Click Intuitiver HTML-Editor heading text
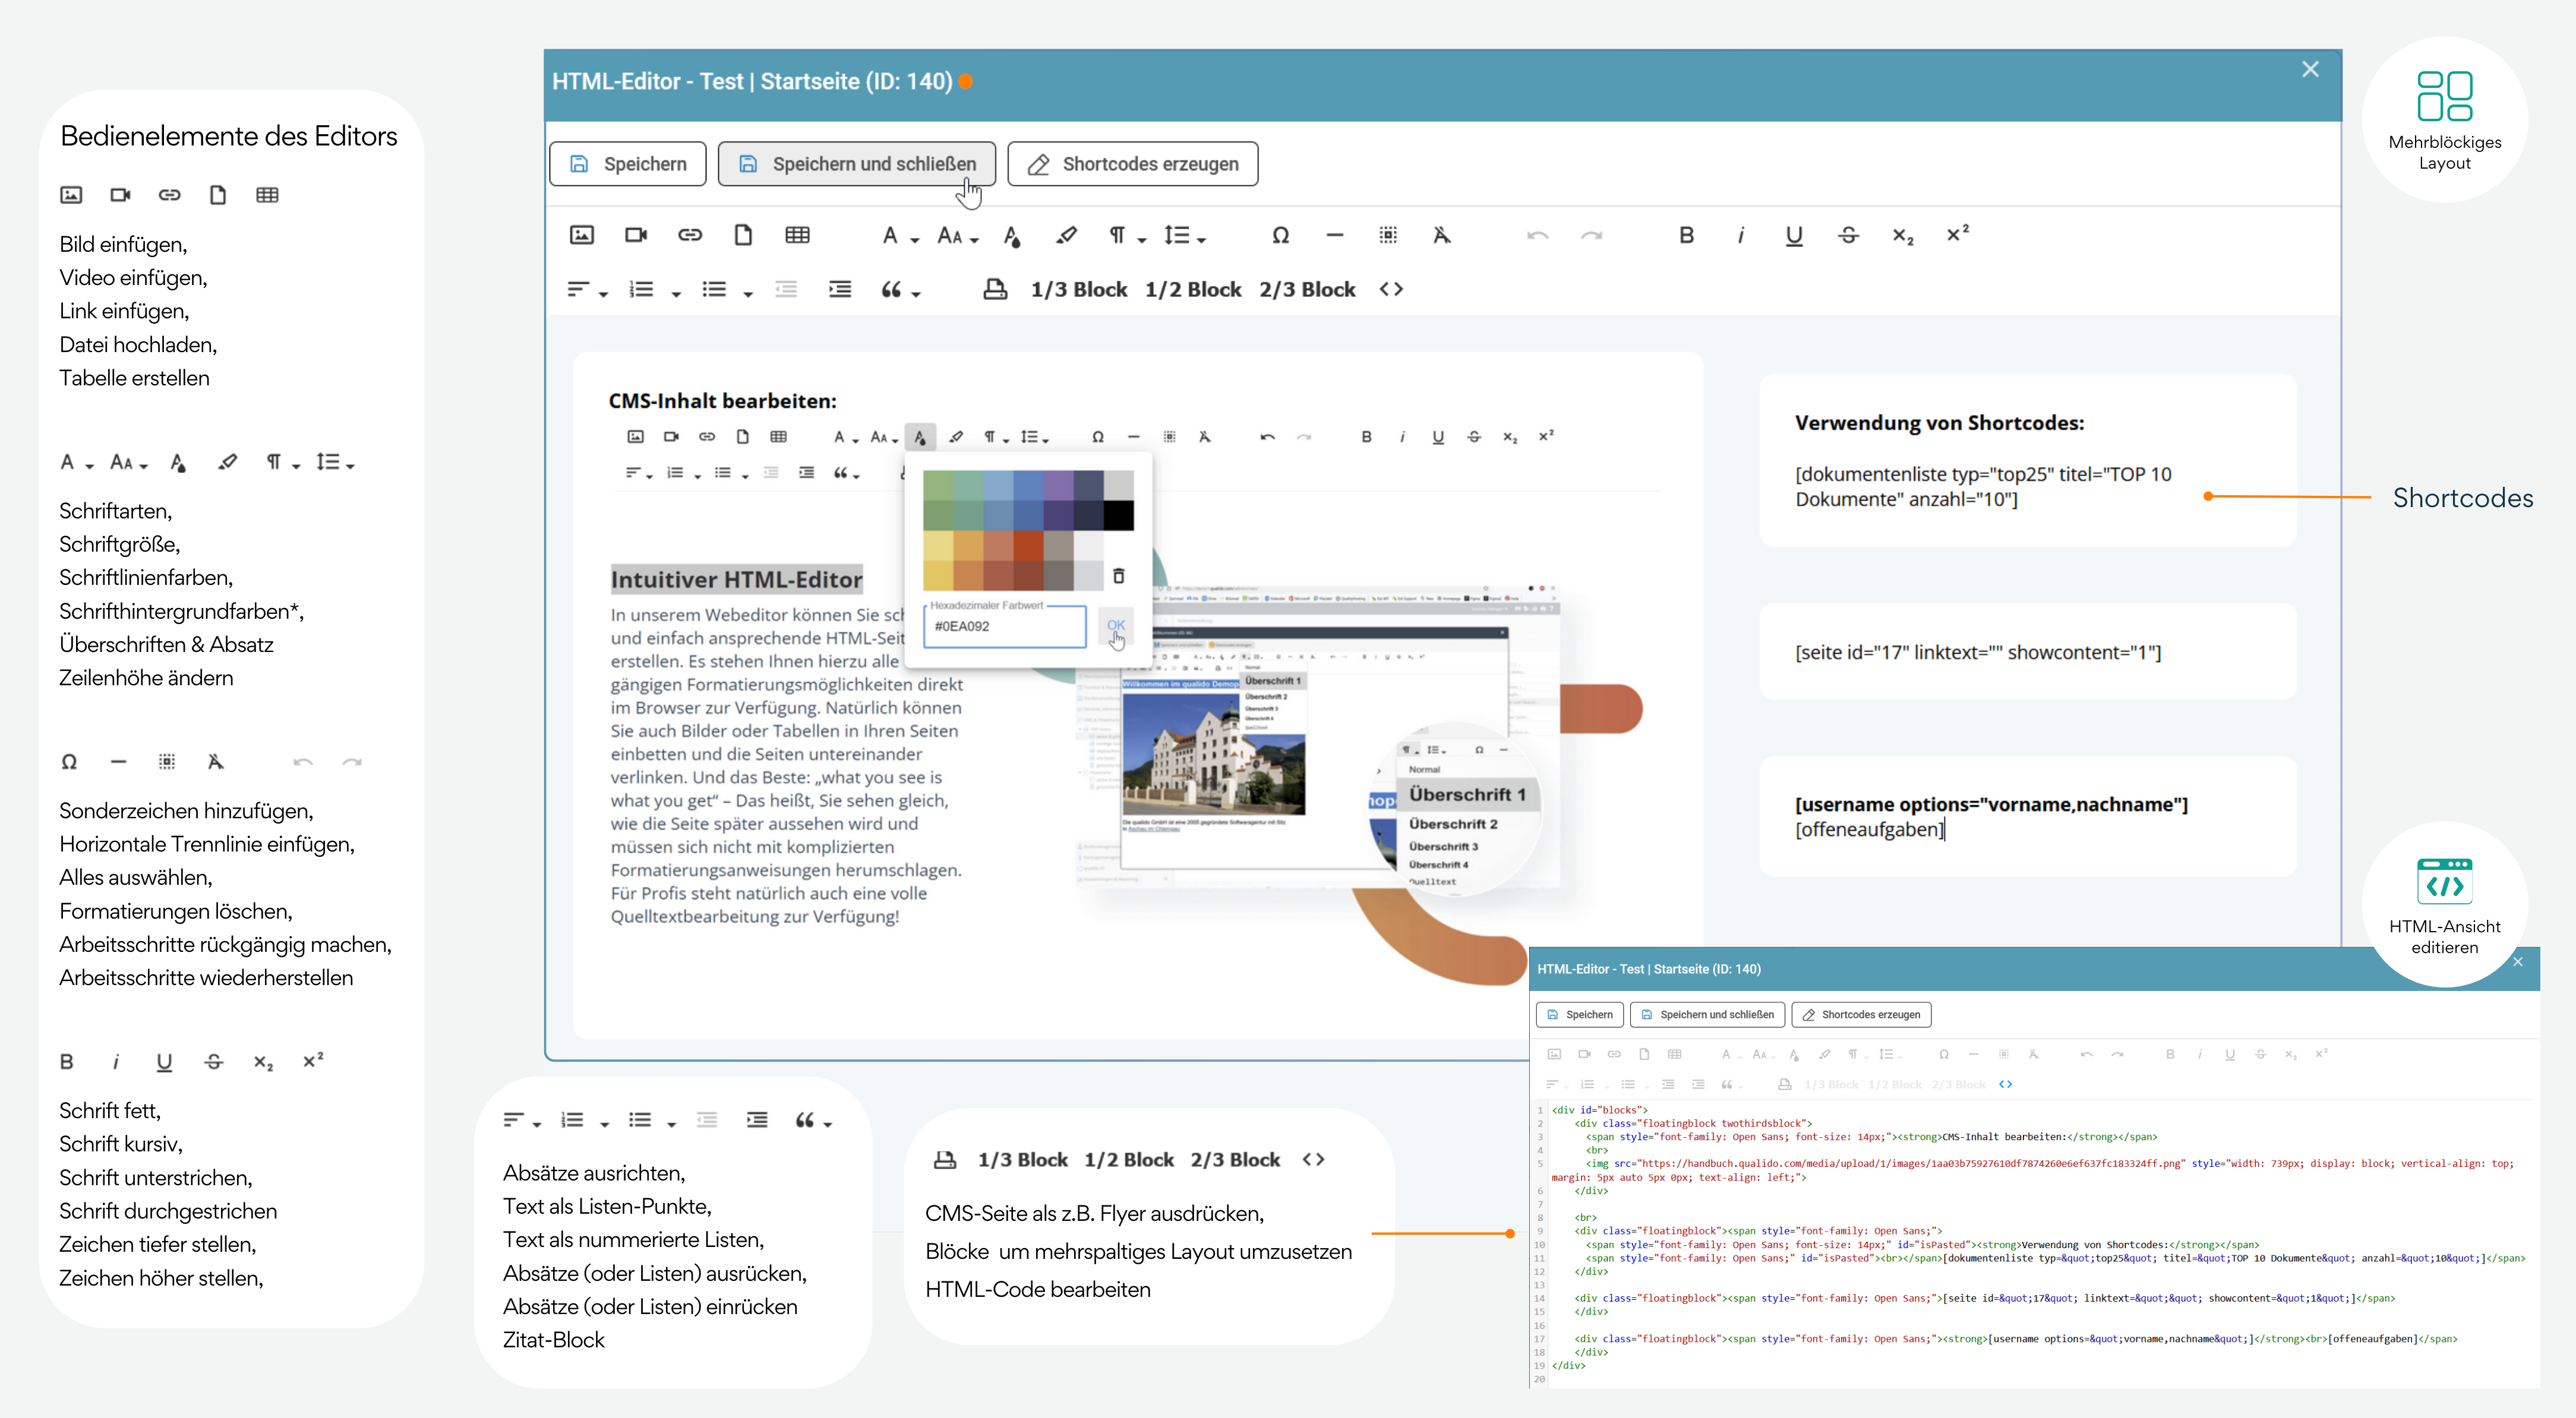The image size is (2576, 1418). coord(736,580)
